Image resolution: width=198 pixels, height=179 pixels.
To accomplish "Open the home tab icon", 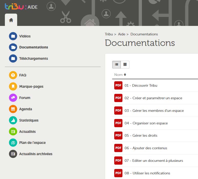I will [x=11, y=20].
